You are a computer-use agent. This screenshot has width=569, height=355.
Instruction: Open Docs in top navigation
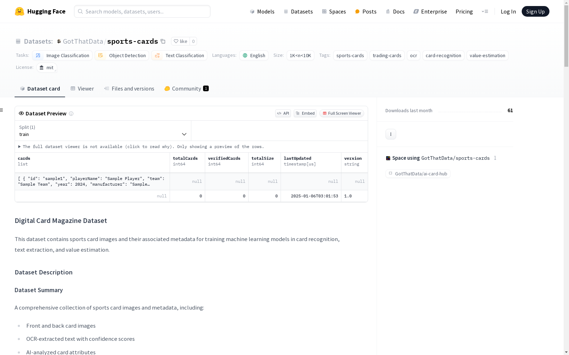(x=395, y=11)
